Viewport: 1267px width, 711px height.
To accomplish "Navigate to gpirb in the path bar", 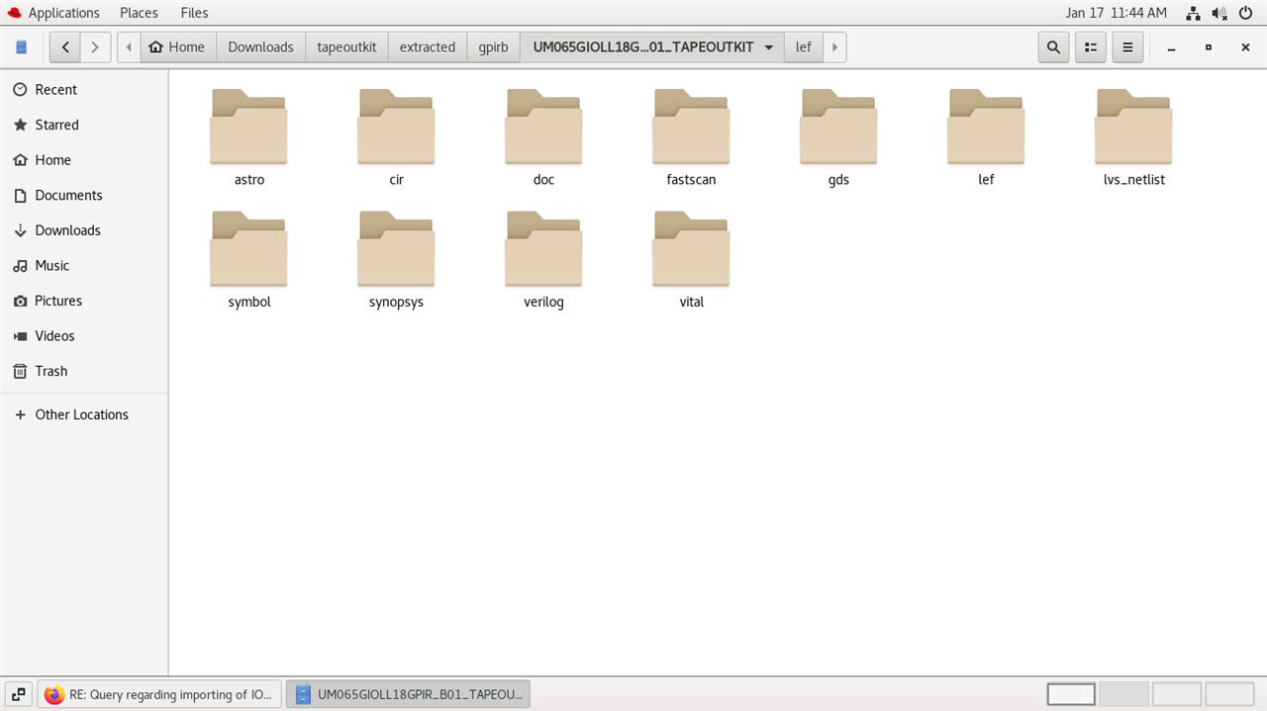I will (493, 46).
